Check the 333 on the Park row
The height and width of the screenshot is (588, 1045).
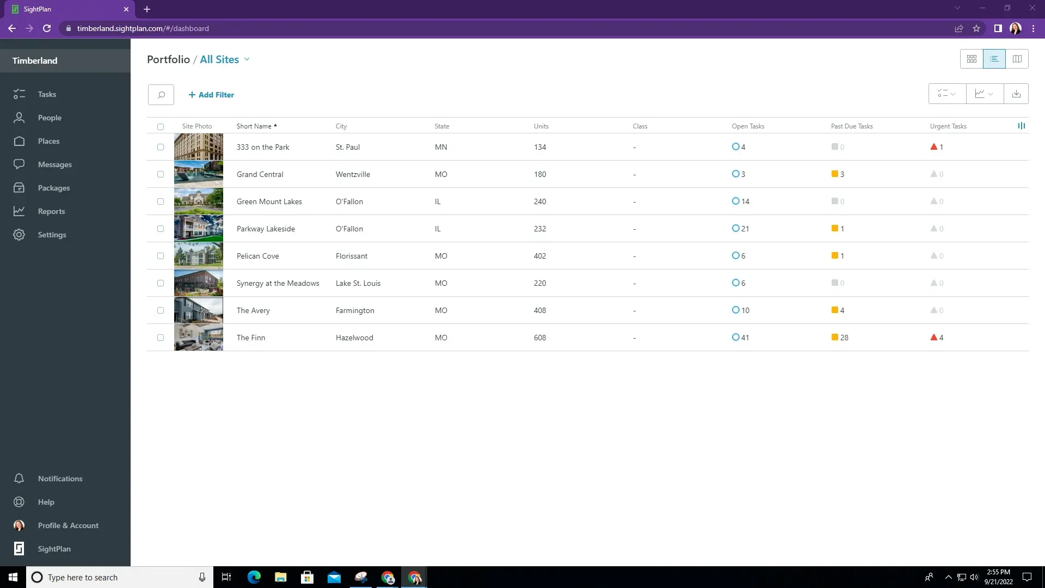(x=161, y=147)
